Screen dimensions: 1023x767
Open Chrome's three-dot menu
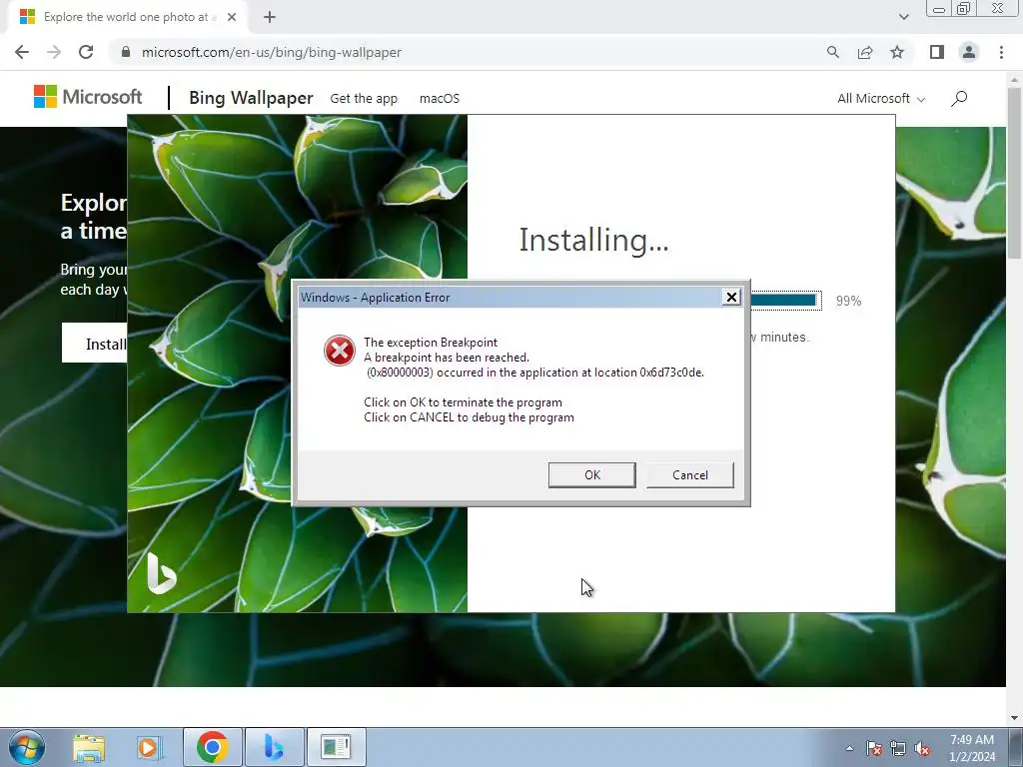point(1001,52)
